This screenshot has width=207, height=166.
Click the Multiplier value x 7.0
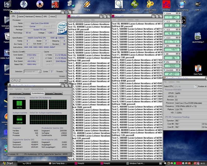pos(32,58)
